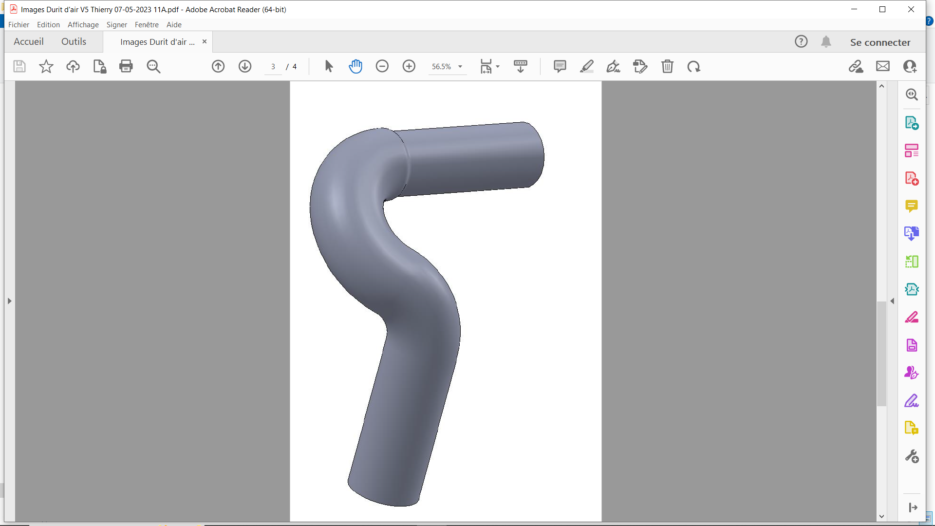The image size is (935, 526).
Task: Open notifications bell icon
Action: pyautogui.click(x=826, y=42)
